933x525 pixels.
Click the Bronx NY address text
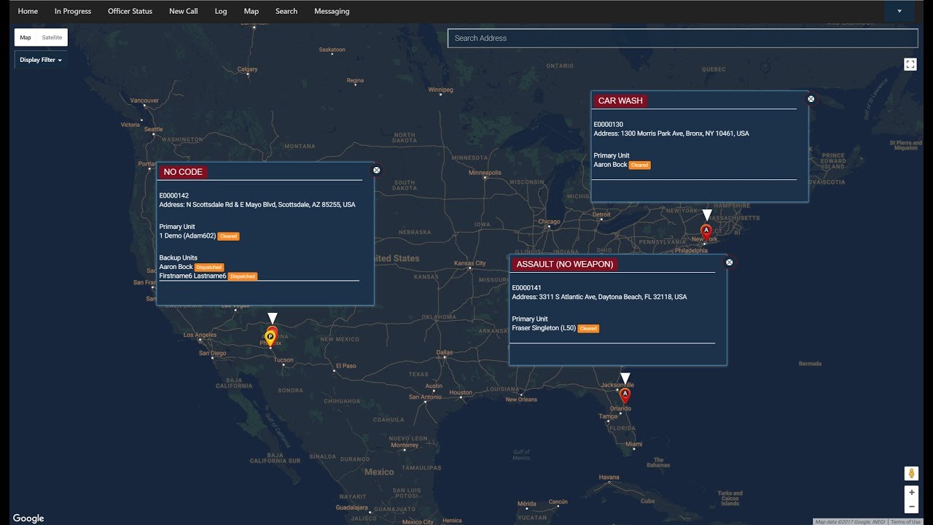671,133
